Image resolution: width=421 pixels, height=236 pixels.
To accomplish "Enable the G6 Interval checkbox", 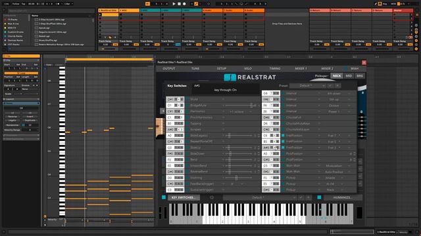I will tap(283, 93).
